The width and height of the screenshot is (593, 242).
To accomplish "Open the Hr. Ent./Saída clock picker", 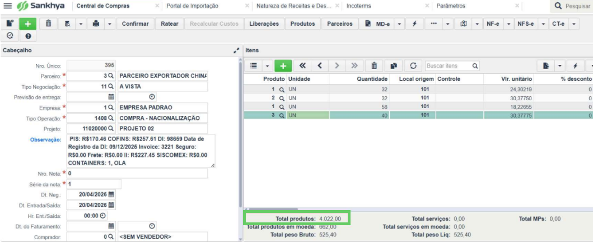I will [102, 216].
